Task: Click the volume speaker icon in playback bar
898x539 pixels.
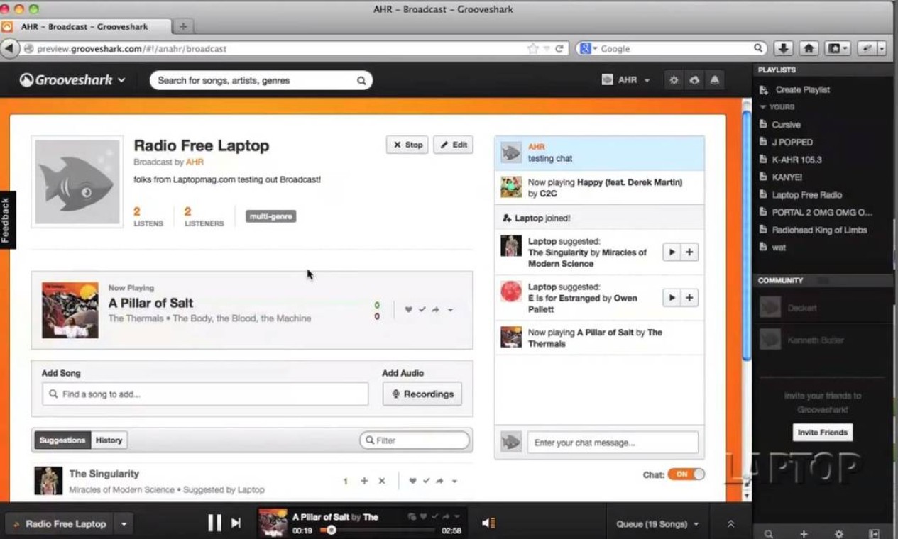Action: (487, 523)
